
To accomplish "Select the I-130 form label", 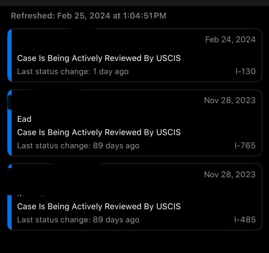I will tap(245, 71).
